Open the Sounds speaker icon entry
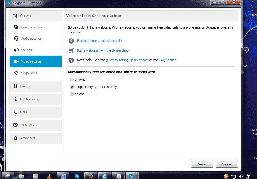Screen dimensions: 257x179 pos(35,50)
